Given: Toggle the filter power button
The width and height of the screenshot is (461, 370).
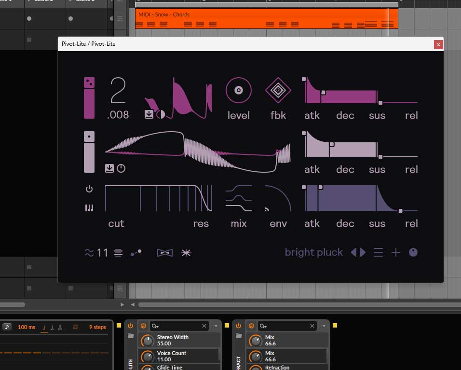Looking at the screenshot, I should click(89, 189).
